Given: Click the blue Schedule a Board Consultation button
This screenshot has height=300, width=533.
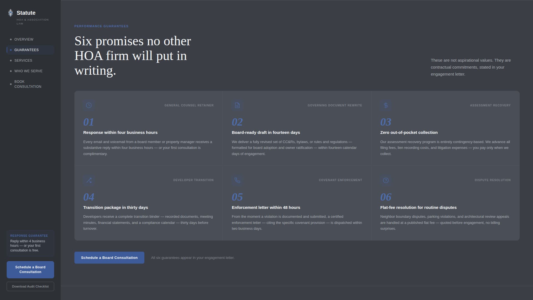Looking at the screenshot, I should point(109,257).
